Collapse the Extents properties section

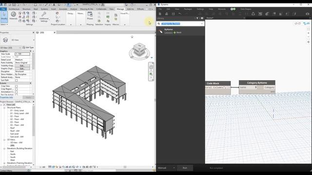31,83
